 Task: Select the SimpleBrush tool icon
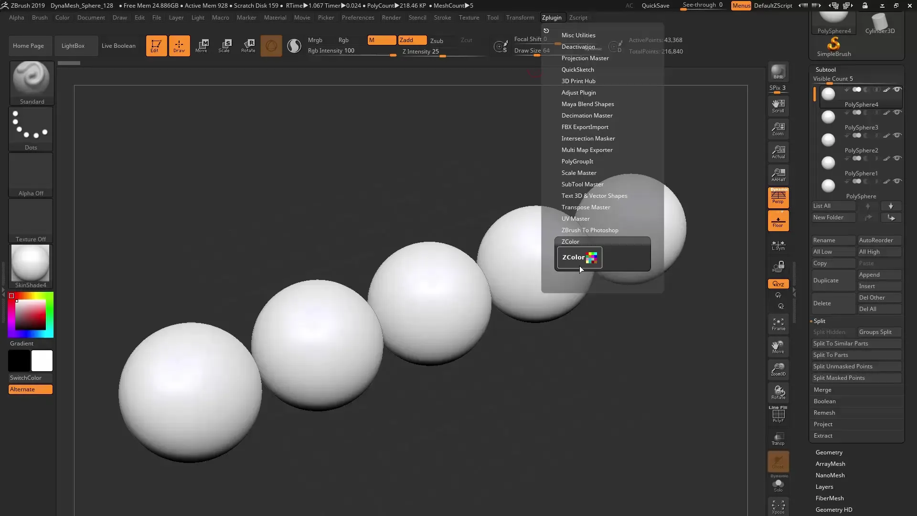point(833,47)
